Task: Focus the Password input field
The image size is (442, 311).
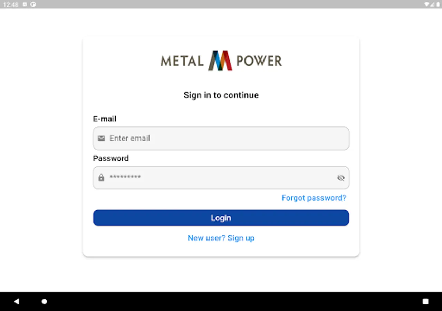Action: [x=221, y=178]
